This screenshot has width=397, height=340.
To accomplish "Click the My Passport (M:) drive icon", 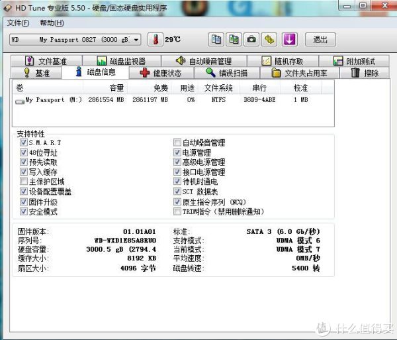I will (x=19, y=101).
